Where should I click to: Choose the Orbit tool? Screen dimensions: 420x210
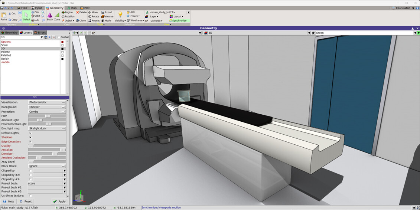coord(36,16)
